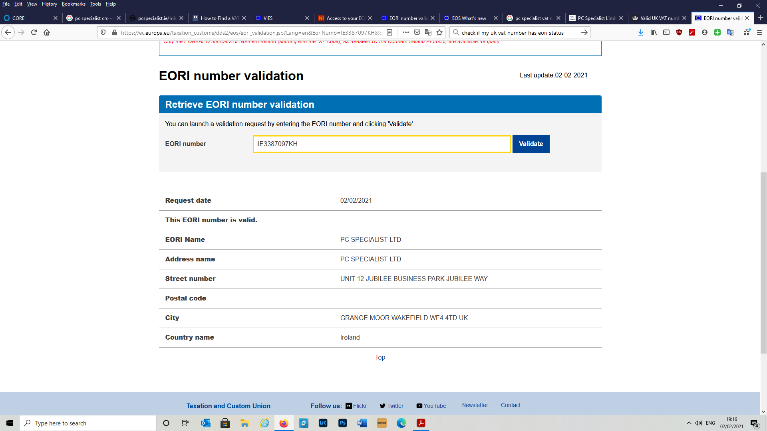Open Task View on taskbar
This screenshot has width=767, height=431.
185,423
